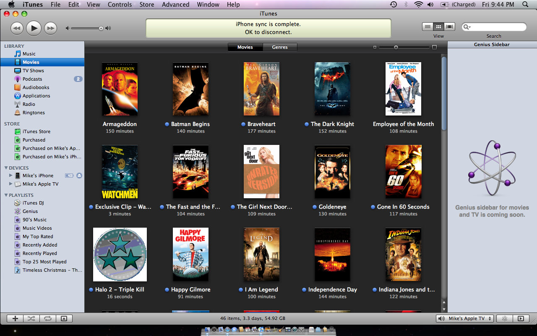This screenshot has width=537, height=336.
Task: Select the Goldeneye movie poster
Action: [332, 171]
